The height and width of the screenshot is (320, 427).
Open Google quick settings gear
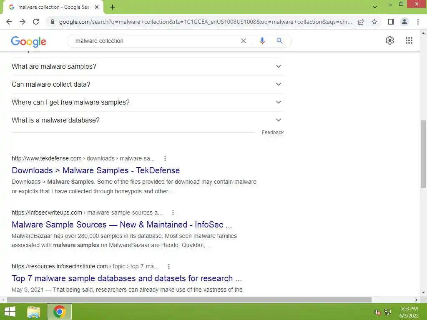click(x=390, y=40)
